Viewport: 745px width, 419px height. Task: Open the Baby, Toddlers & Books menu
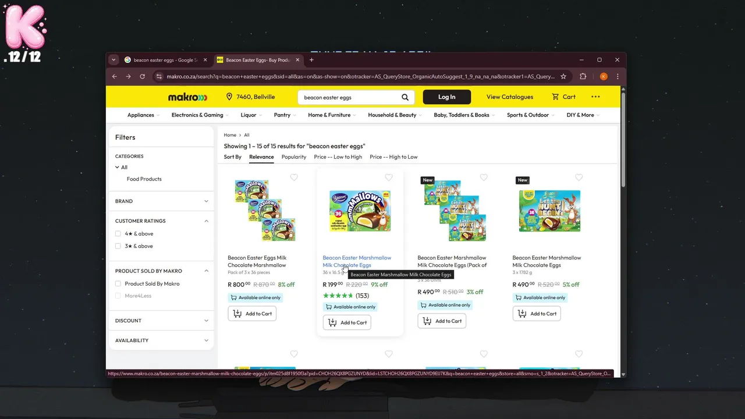pos(464,115)
